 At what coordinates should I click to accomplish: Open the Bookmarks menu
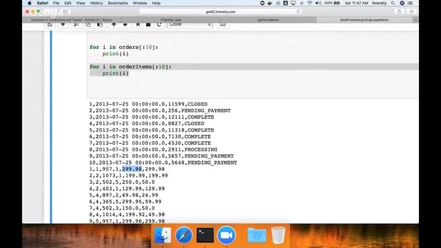tap(118, 3)
